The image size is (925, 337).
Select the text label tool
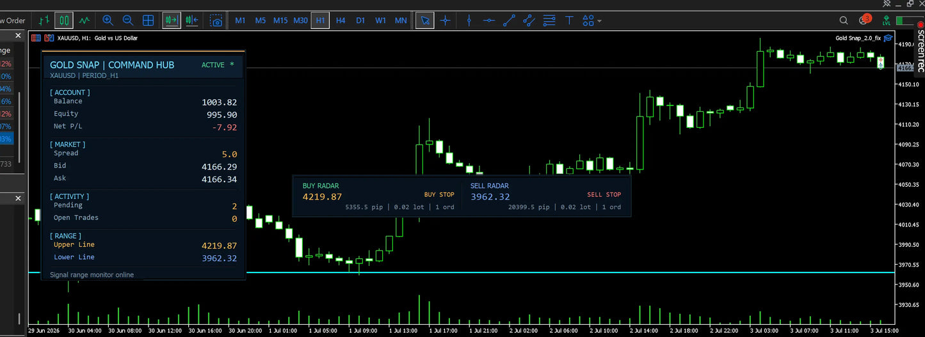pos(568,20)
